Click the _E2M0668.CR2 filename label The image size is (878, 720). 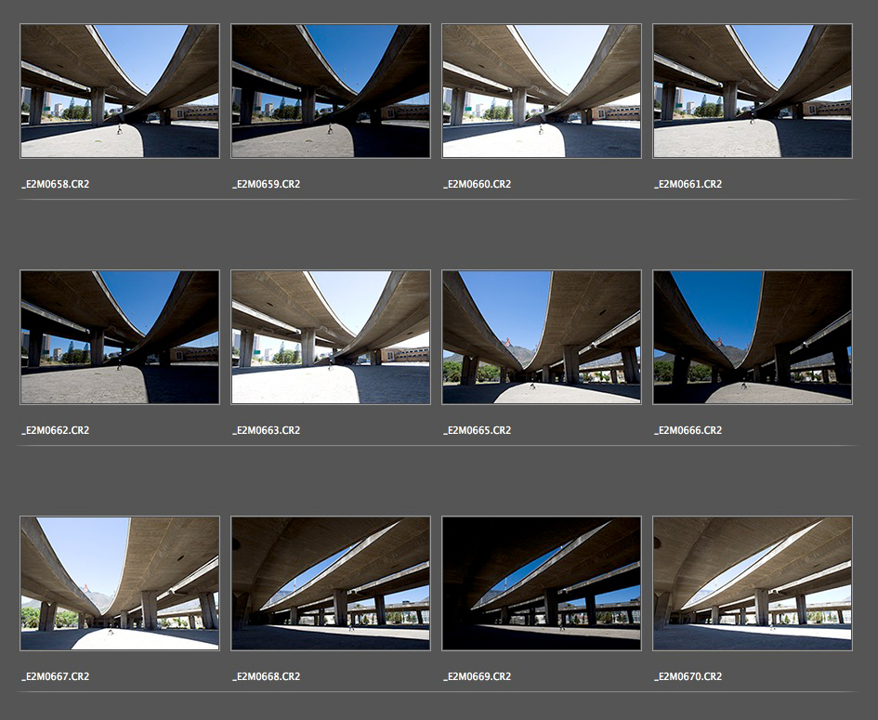(267, 676)
